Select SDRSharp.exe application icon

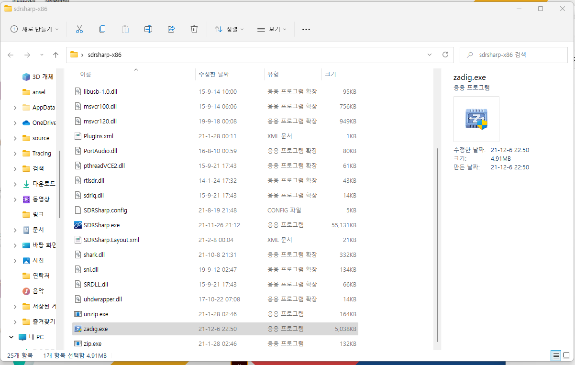click(78, 225)
